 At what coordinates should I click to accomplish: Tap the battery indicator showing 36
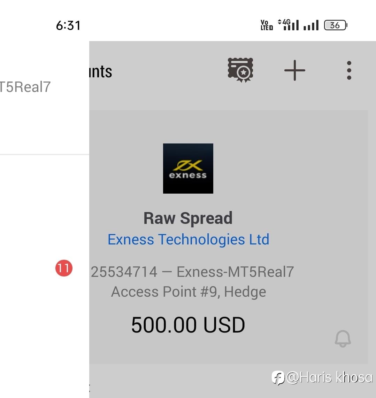(x=336, y=25)
